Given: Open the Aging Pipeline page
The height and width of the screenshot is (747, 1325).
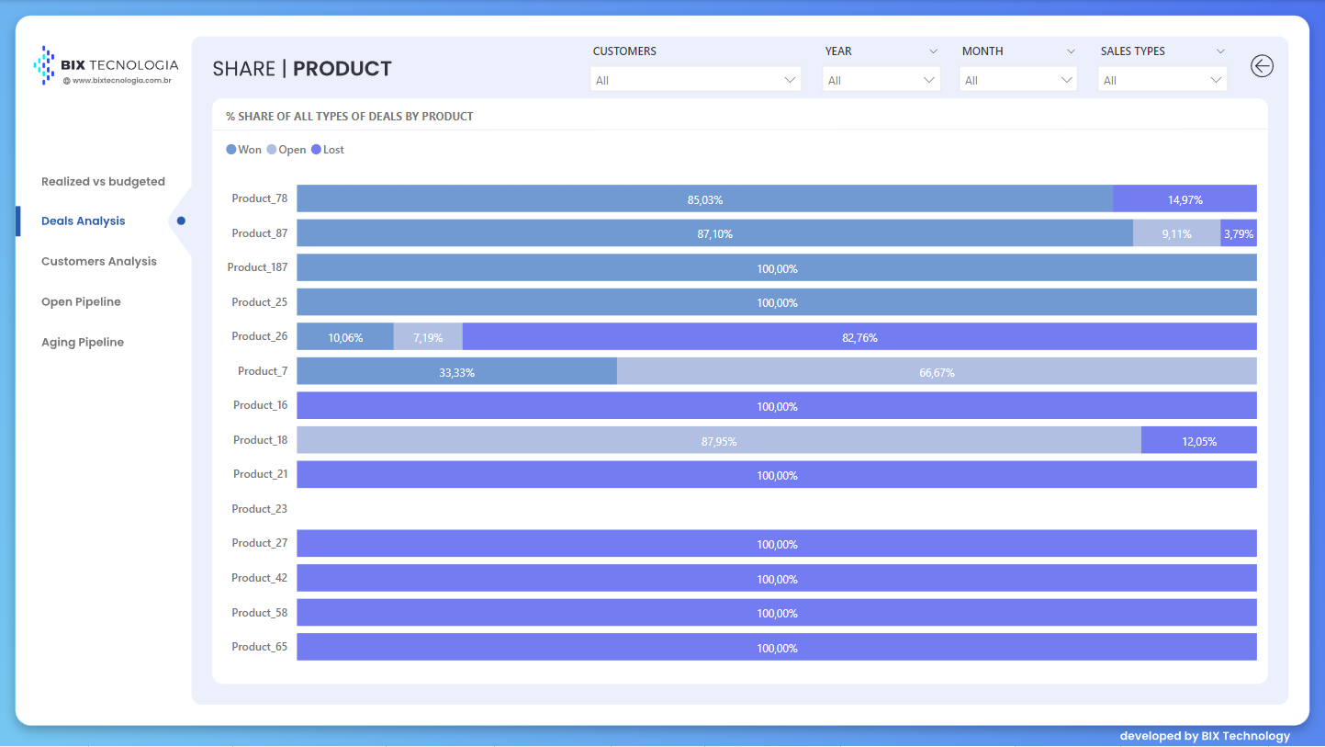Looking at the screenshot, I should coord(83,342).
